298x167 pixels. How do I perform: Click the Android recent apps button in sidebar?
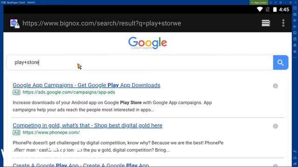coord(295,164)
